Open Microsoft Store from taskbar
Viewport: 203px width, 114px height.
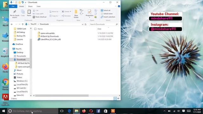tap(106, 111)
